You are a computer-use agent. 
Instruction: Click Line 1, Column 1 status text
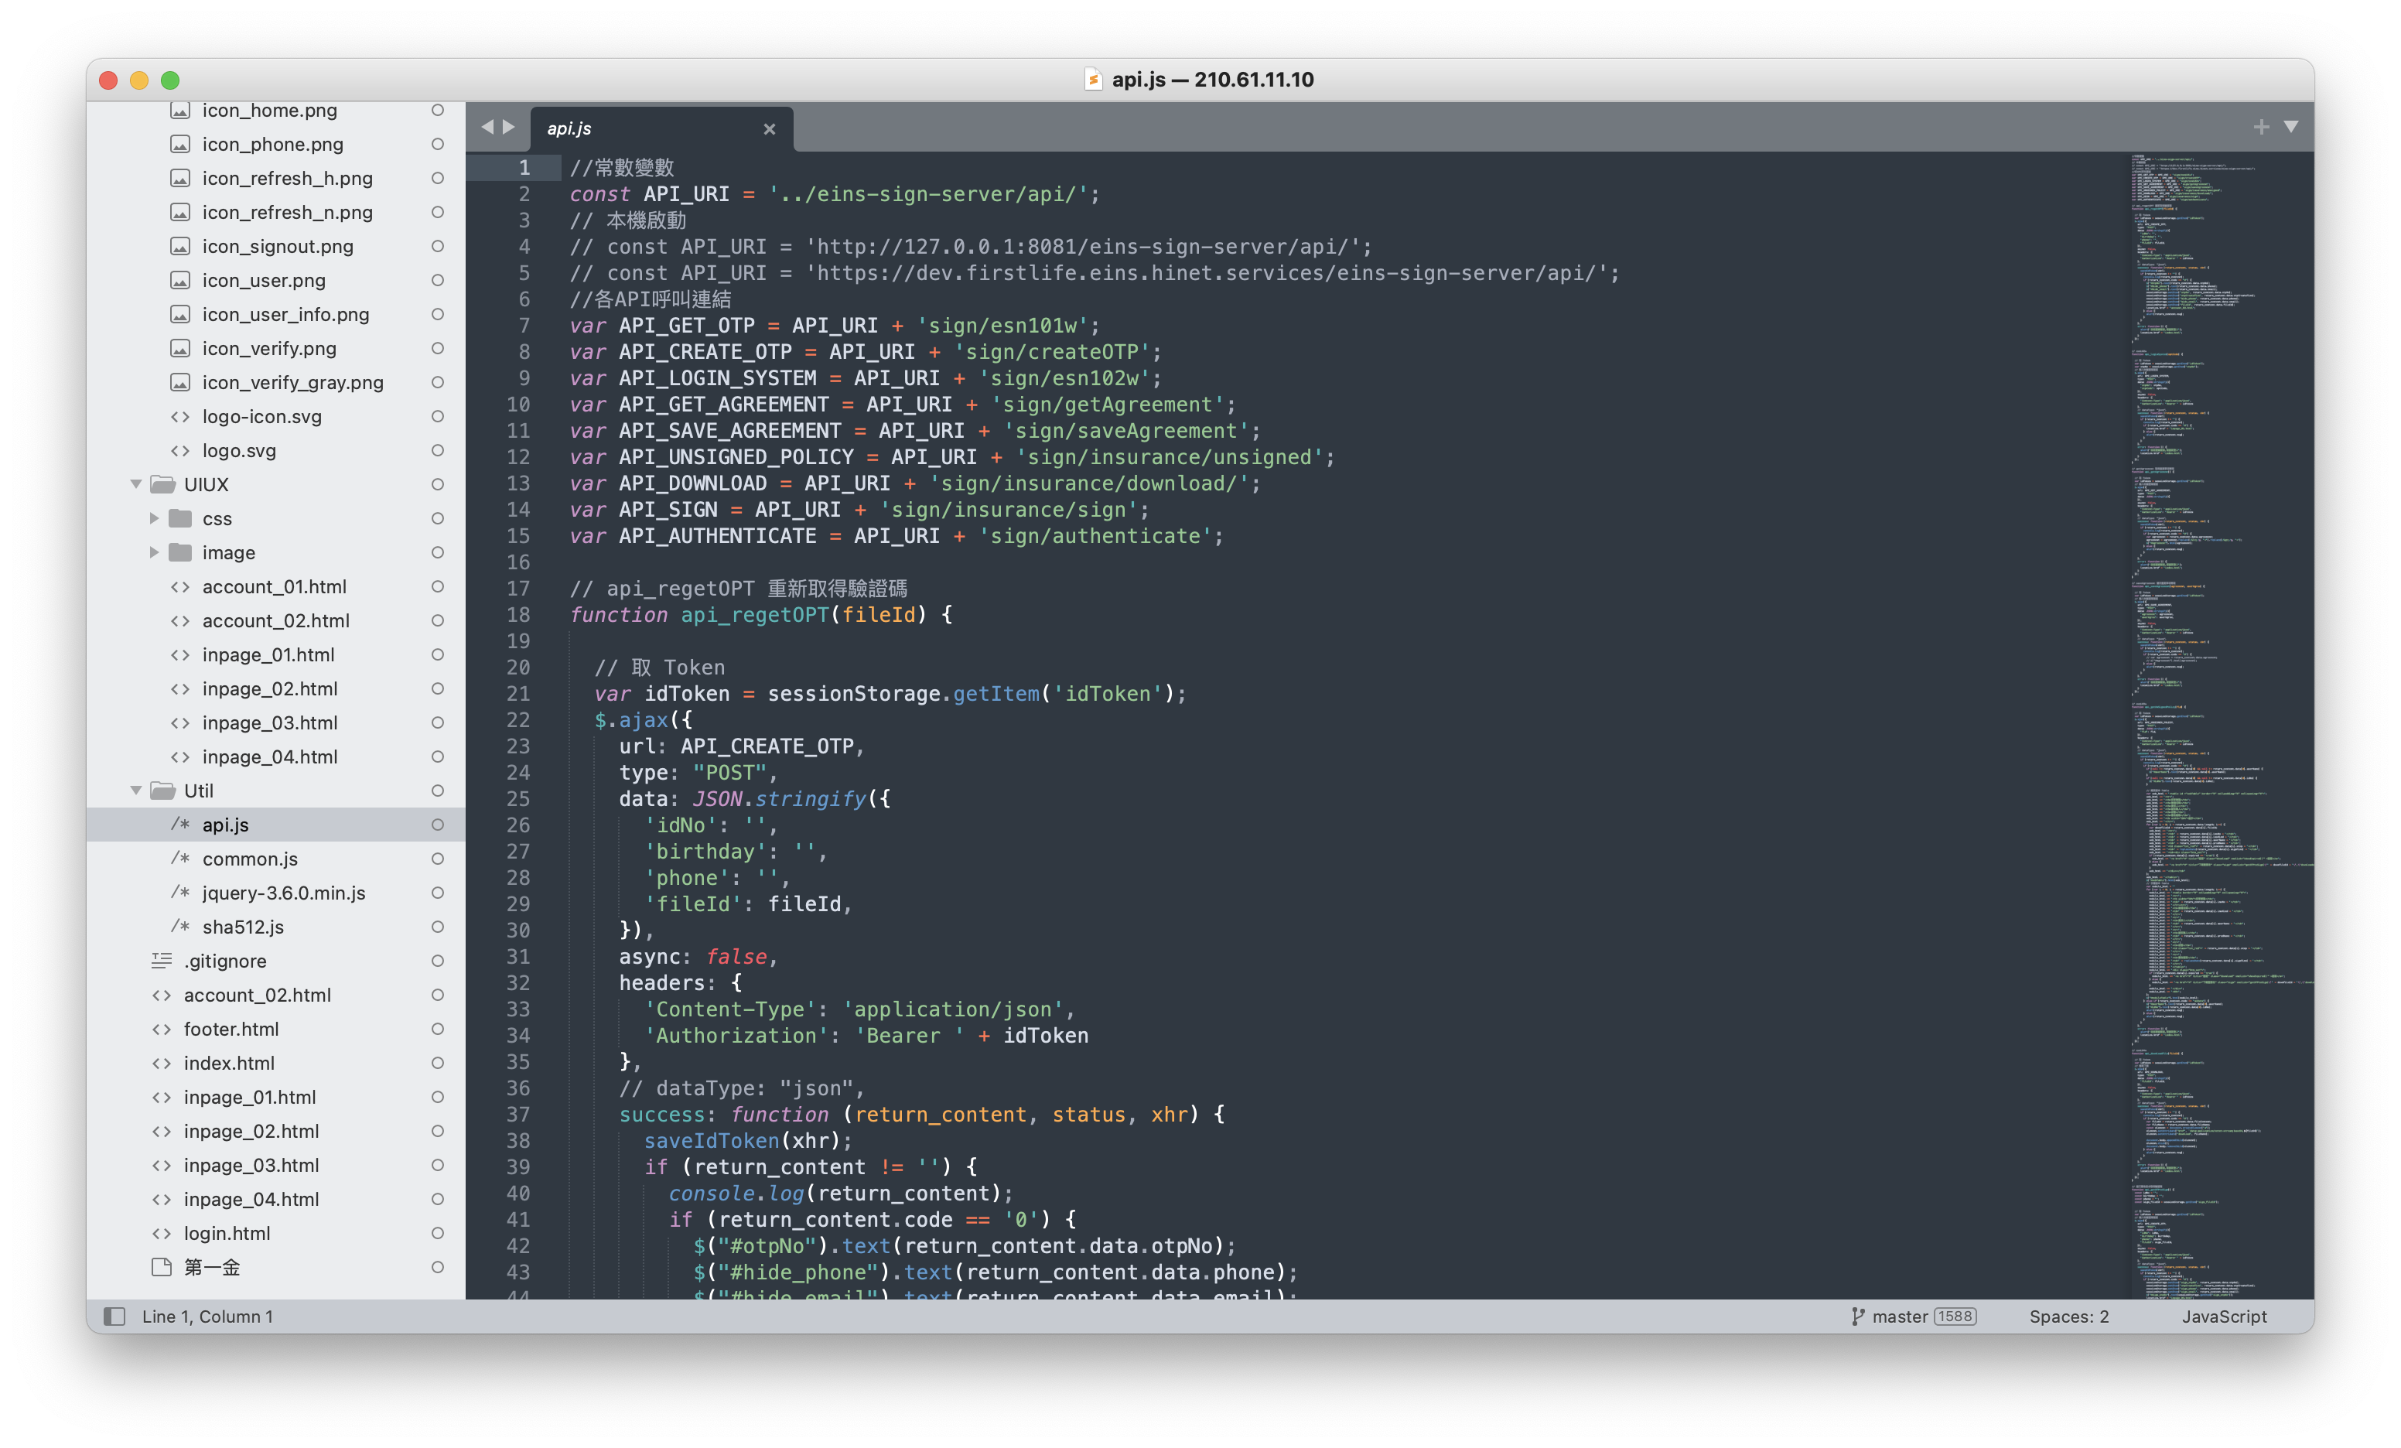tap(207, 1317)
